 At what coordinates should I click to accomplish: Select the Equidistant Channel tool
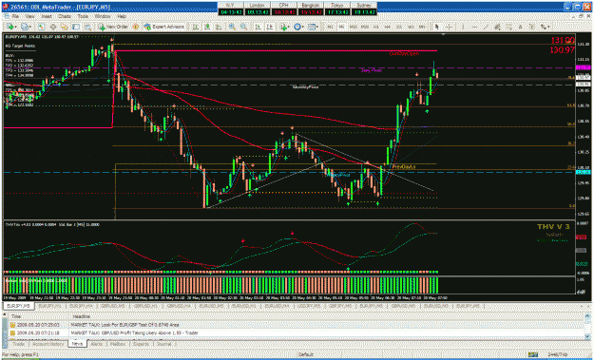coord(496,27)
